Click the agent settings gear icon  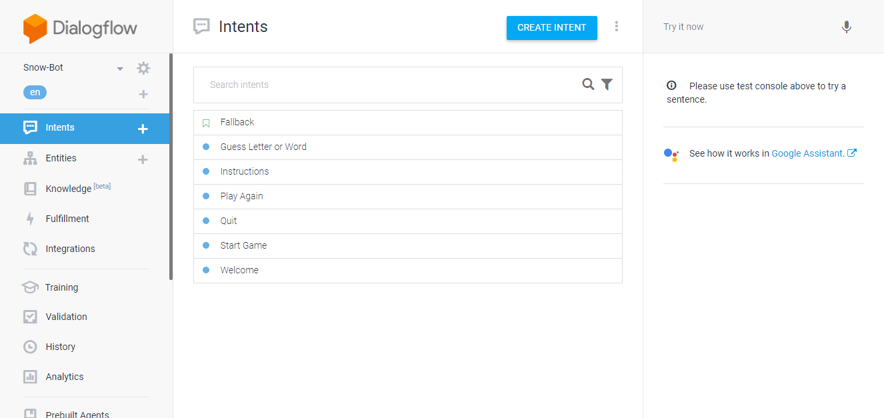tap(143, 68)
